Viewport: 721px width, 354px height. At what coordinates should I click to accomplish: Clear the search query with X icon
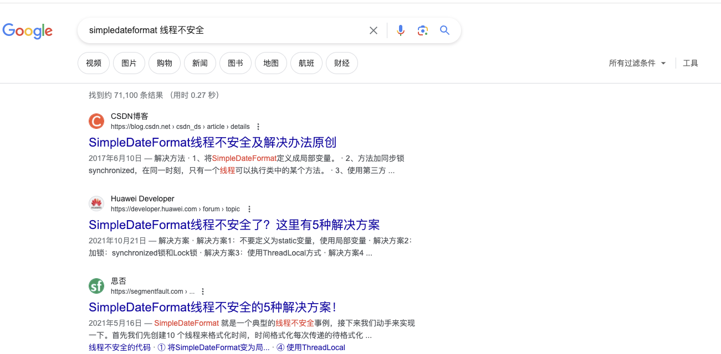[374, 30]
